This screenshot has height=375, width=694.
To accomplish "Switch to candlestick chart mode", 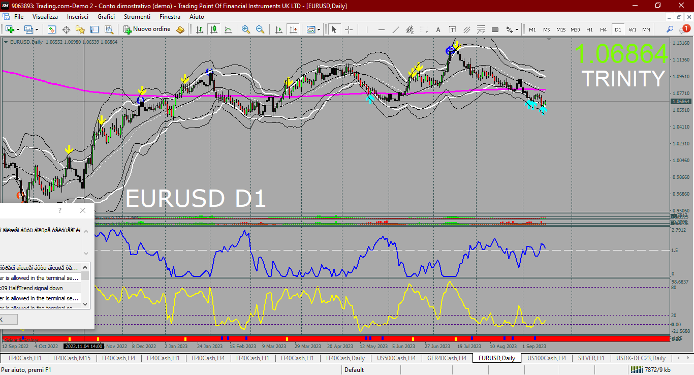I will (214, 29).
